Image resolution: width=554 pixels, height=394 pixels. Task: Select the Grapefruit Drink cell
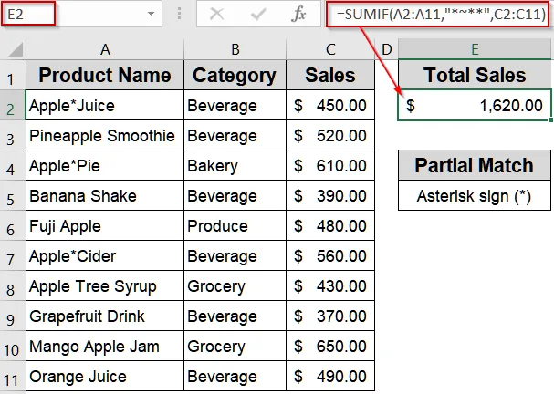[x=105, y=316]
